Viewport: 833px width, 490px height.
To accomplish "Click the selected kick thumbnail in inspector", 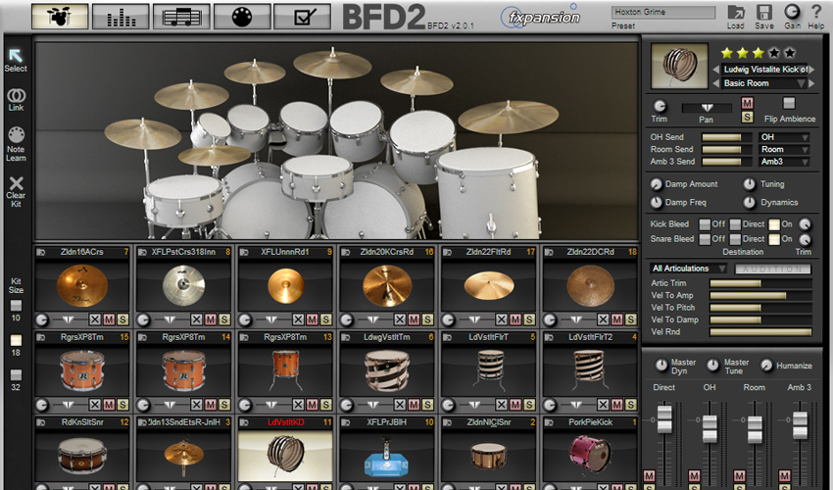I will 679,66.
